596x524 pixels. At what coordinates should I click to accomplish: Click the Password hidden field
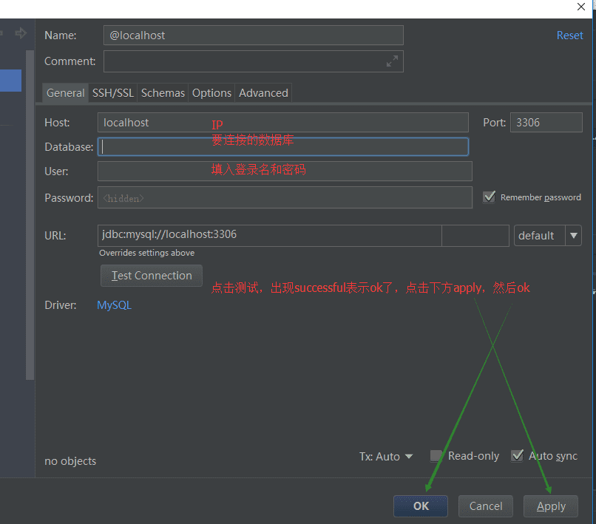coord(285,197)
